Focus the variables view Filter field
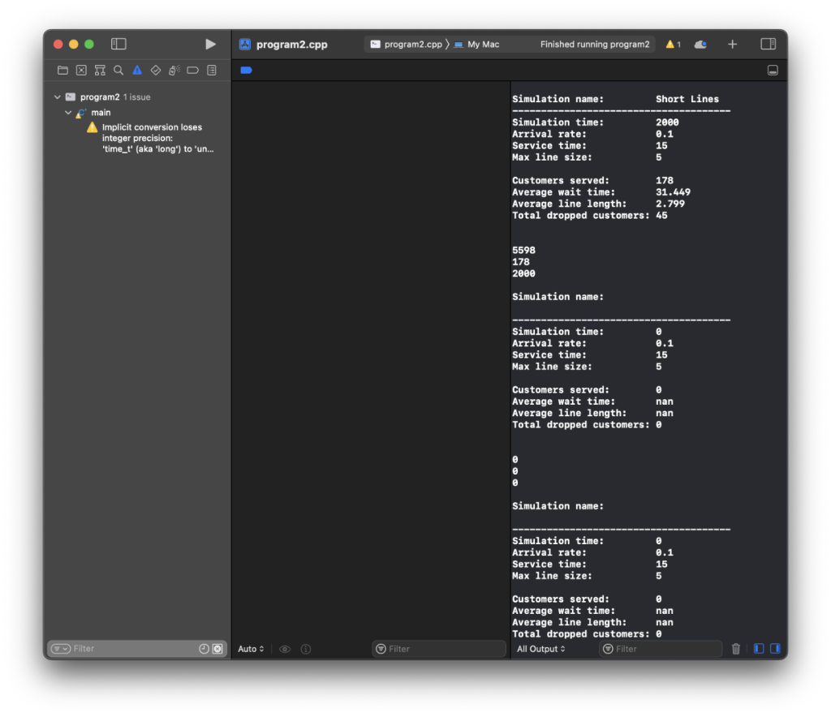 (439, 649)
